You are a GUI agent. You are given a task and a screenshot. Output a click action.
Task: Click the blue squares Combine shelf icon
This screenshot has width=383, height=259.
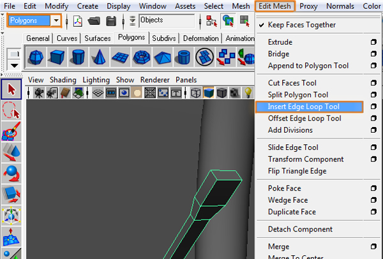pos(225,57)
